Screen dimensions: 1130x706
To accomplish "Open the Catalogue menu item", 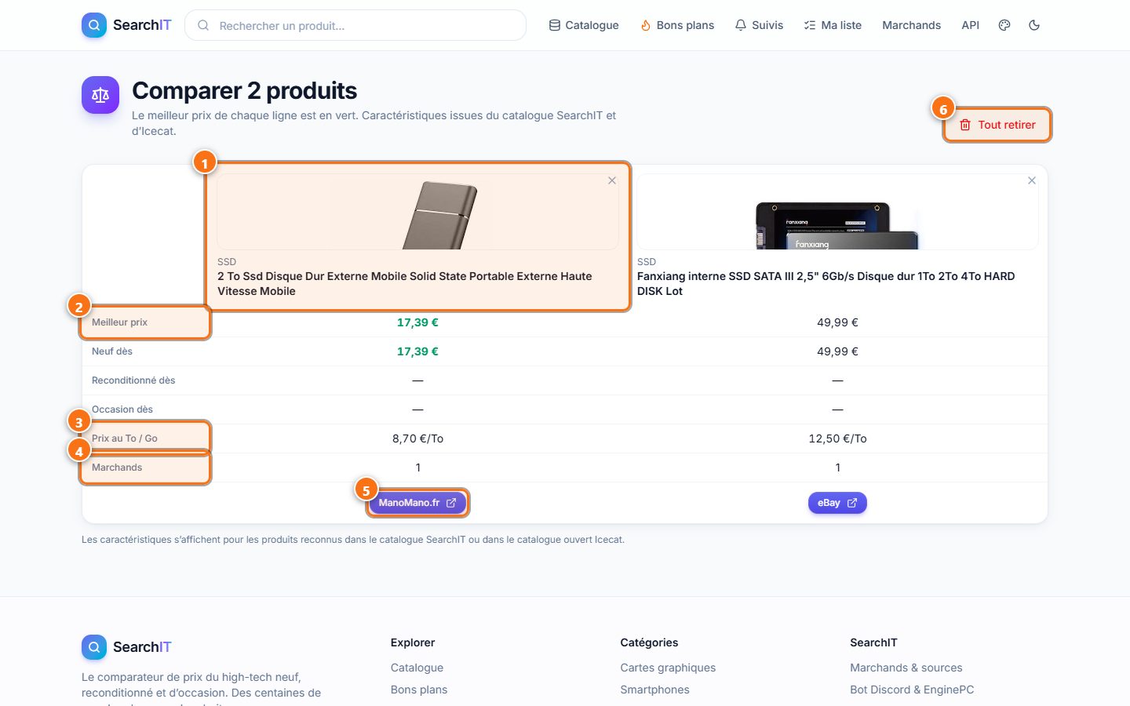I will pyautogui.click(x=584, y=25).
